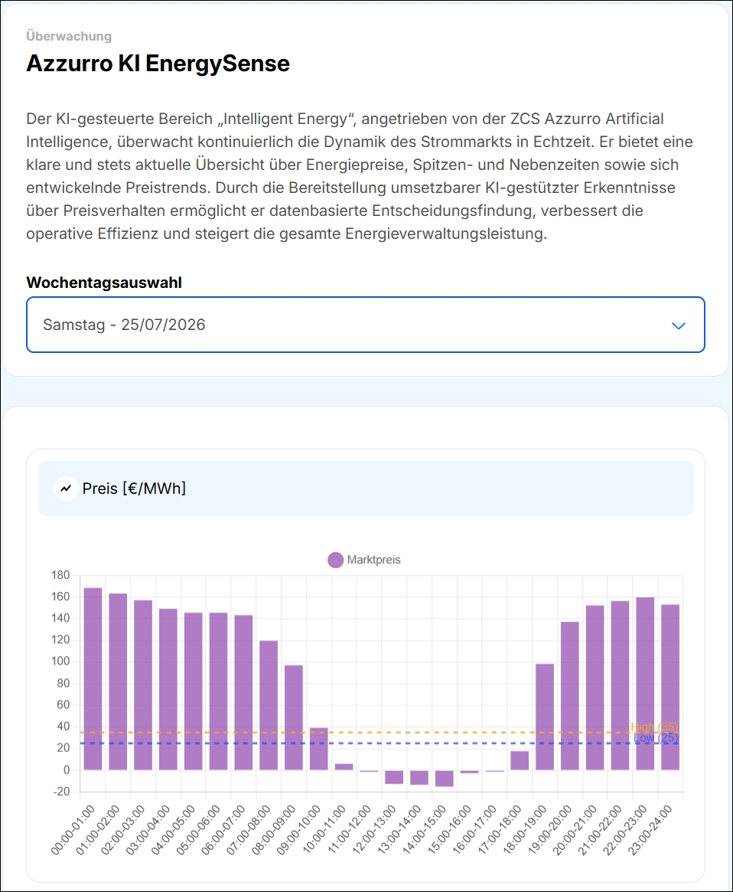733x892 pixels.
Task: Click the Azzurro KI EnergySense heading
Action: (x=158, y=63)
